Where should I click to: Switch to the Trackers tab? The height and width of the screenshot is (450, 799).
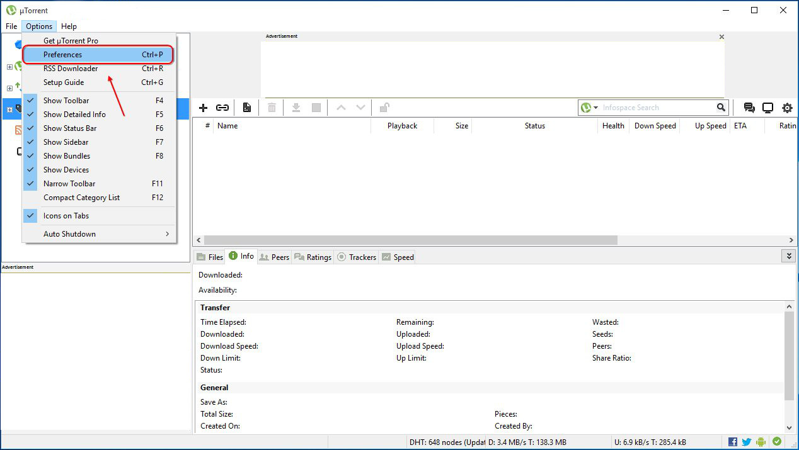357,257
